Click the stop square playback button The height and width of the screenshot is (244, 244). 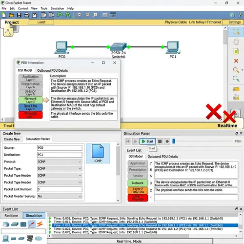tap(160, 142)
